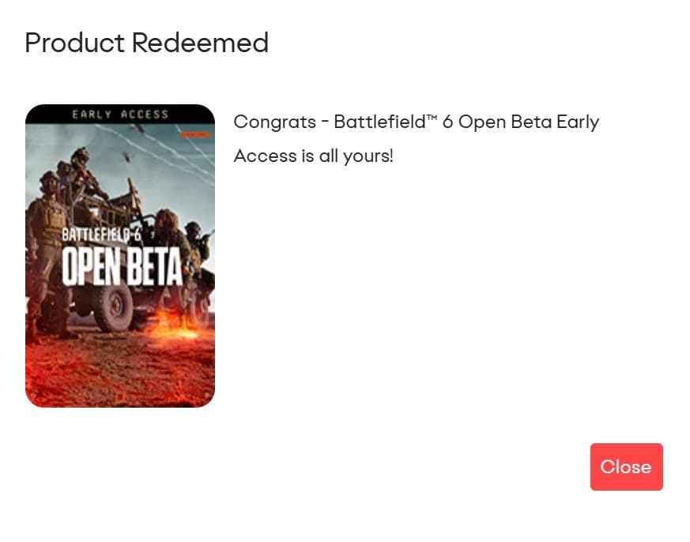Click the 'Congrats - Battlefield™ 6' message line
This screenshot has height=542, width=690.
[416, 122]
